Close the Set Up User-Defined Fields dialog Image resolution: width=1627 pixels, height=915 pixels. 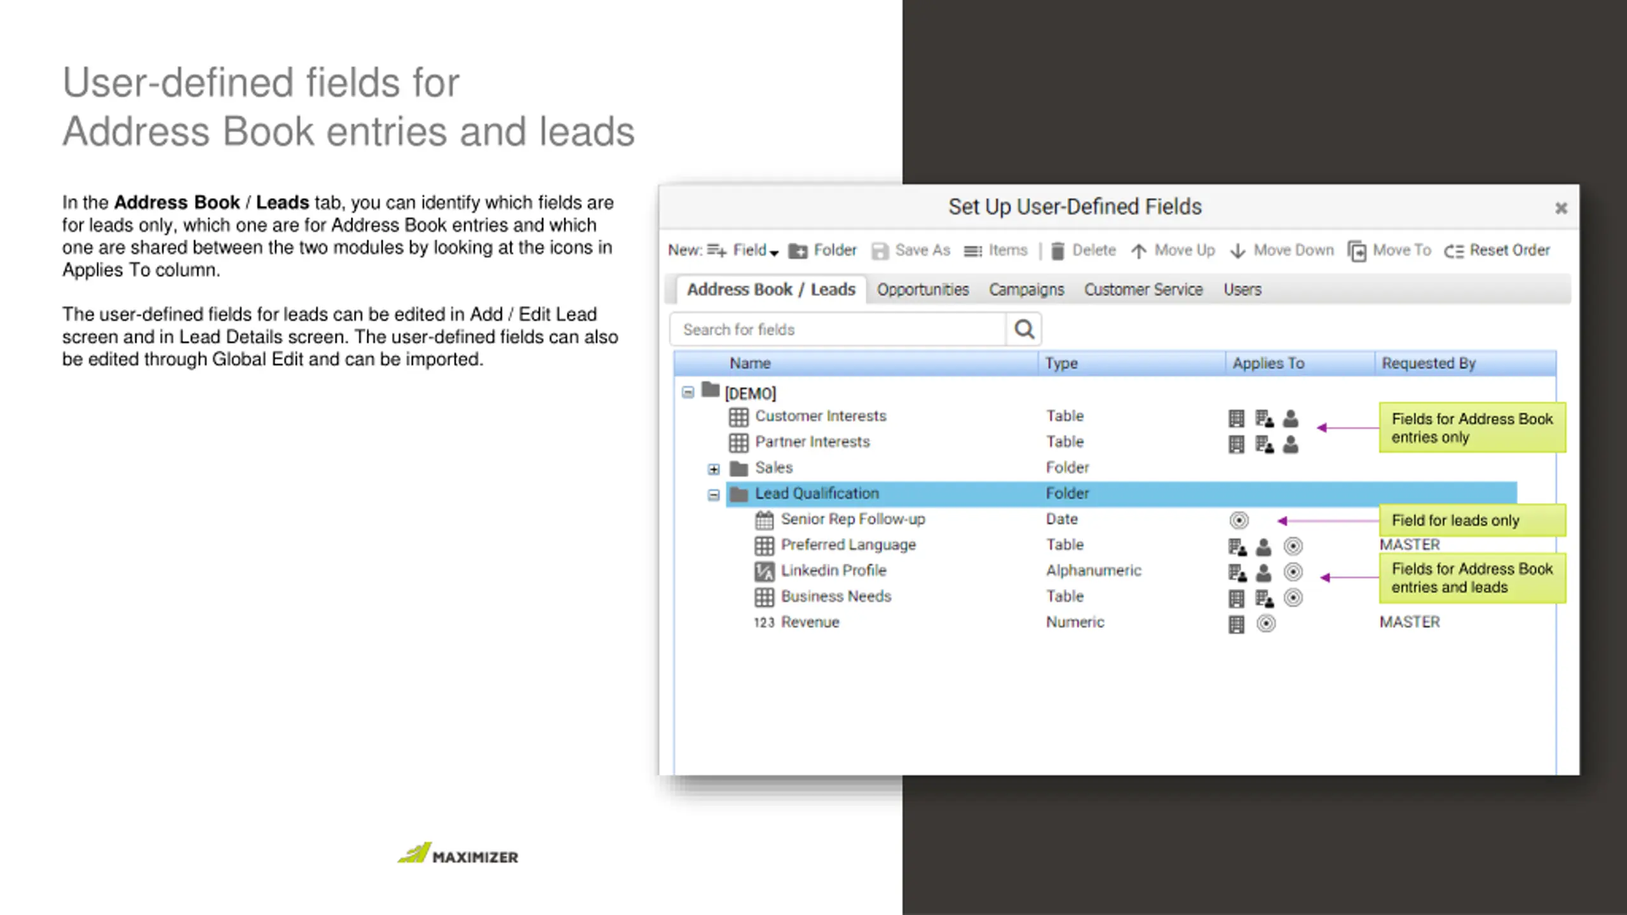click(x=1561, y=208)
